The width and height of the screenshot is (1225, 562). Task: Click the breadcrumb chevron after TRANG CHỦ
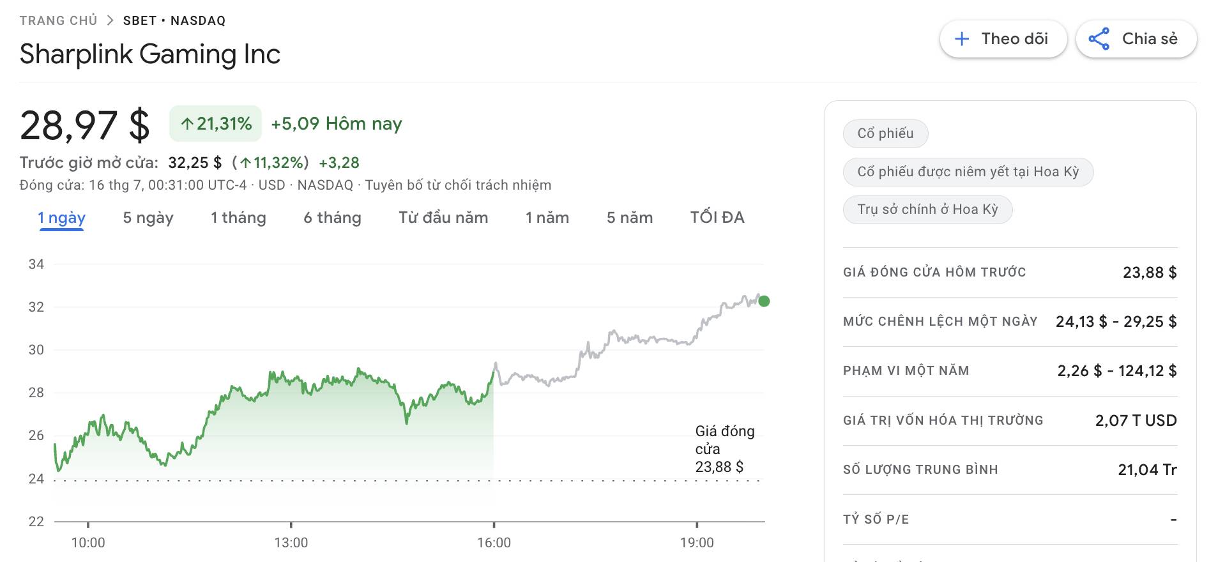point(110,20)
